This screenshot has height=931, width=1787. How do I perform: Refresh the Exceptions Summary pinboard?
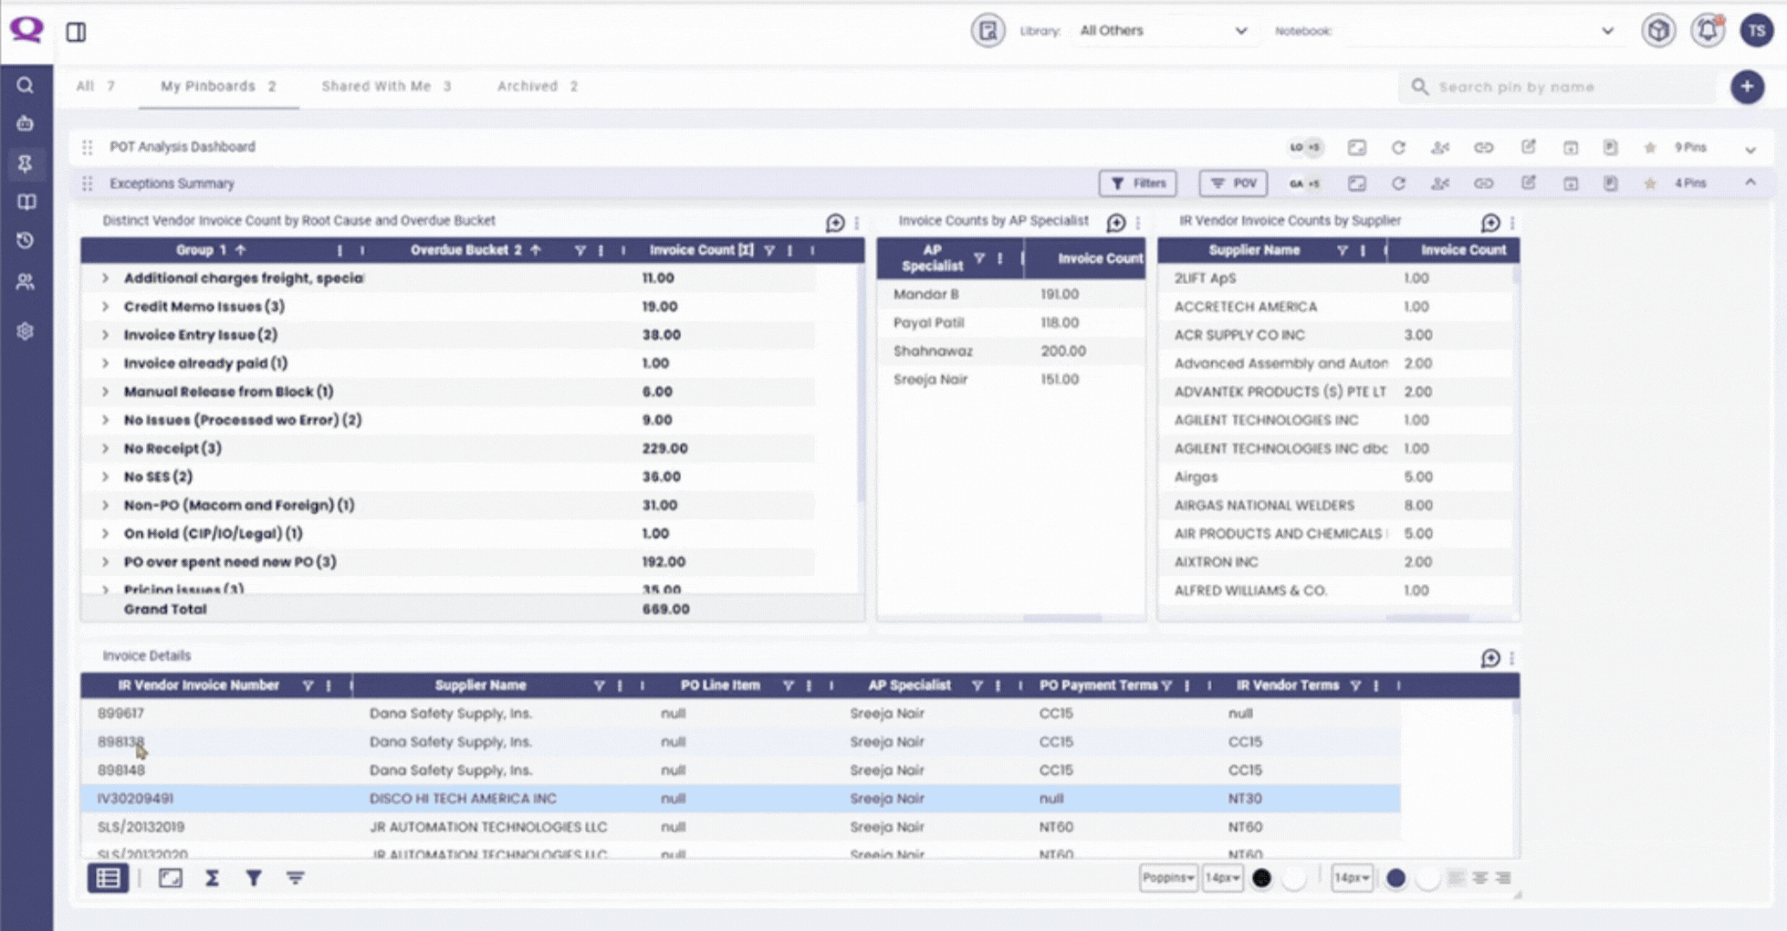coord(1398,183)
